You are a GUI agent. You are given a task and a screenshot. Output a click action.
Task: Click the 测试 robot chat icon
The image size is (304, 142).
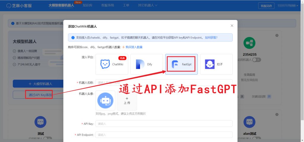tap(40, 122)
